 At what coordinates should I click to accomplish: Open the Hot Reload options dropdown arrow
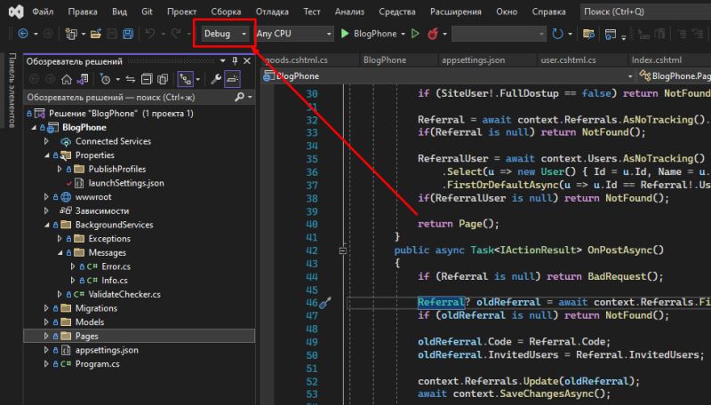pos(445,34)
